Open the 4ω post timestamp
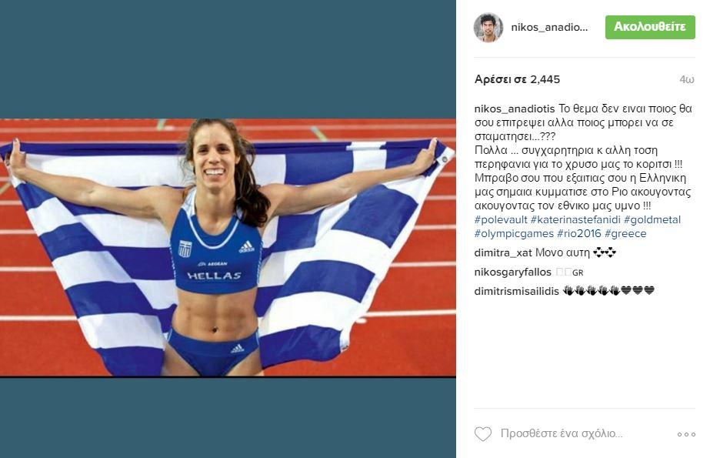The image size is (710, 458). [686, 80]
